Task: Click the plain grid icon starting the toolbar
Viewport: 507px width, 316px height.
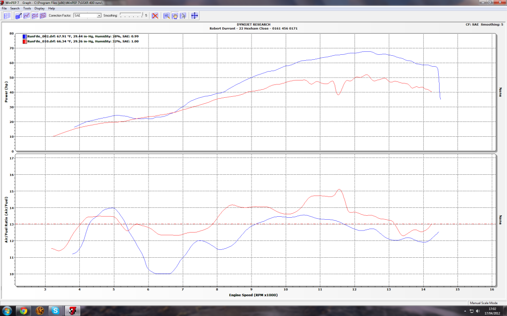Action: 7,15
